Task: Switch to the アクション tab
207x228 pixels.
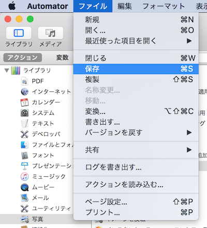Action: (23, 57)
